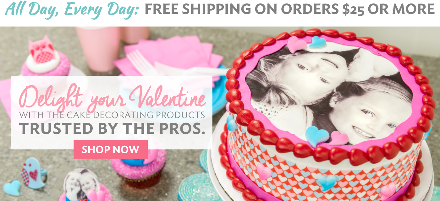Click the pink heart candy at the cake's top edge
Viewport: 440px width, 201px height.
(296, 44)
